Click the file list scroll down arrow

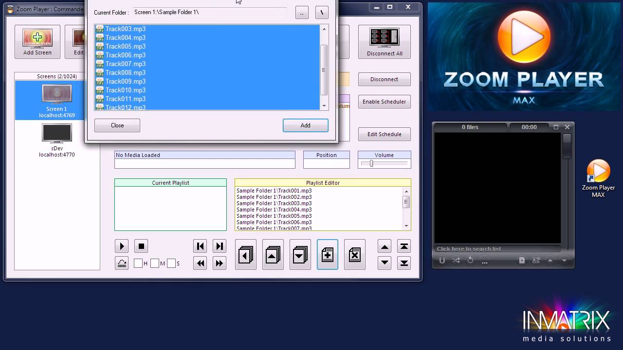324,105
